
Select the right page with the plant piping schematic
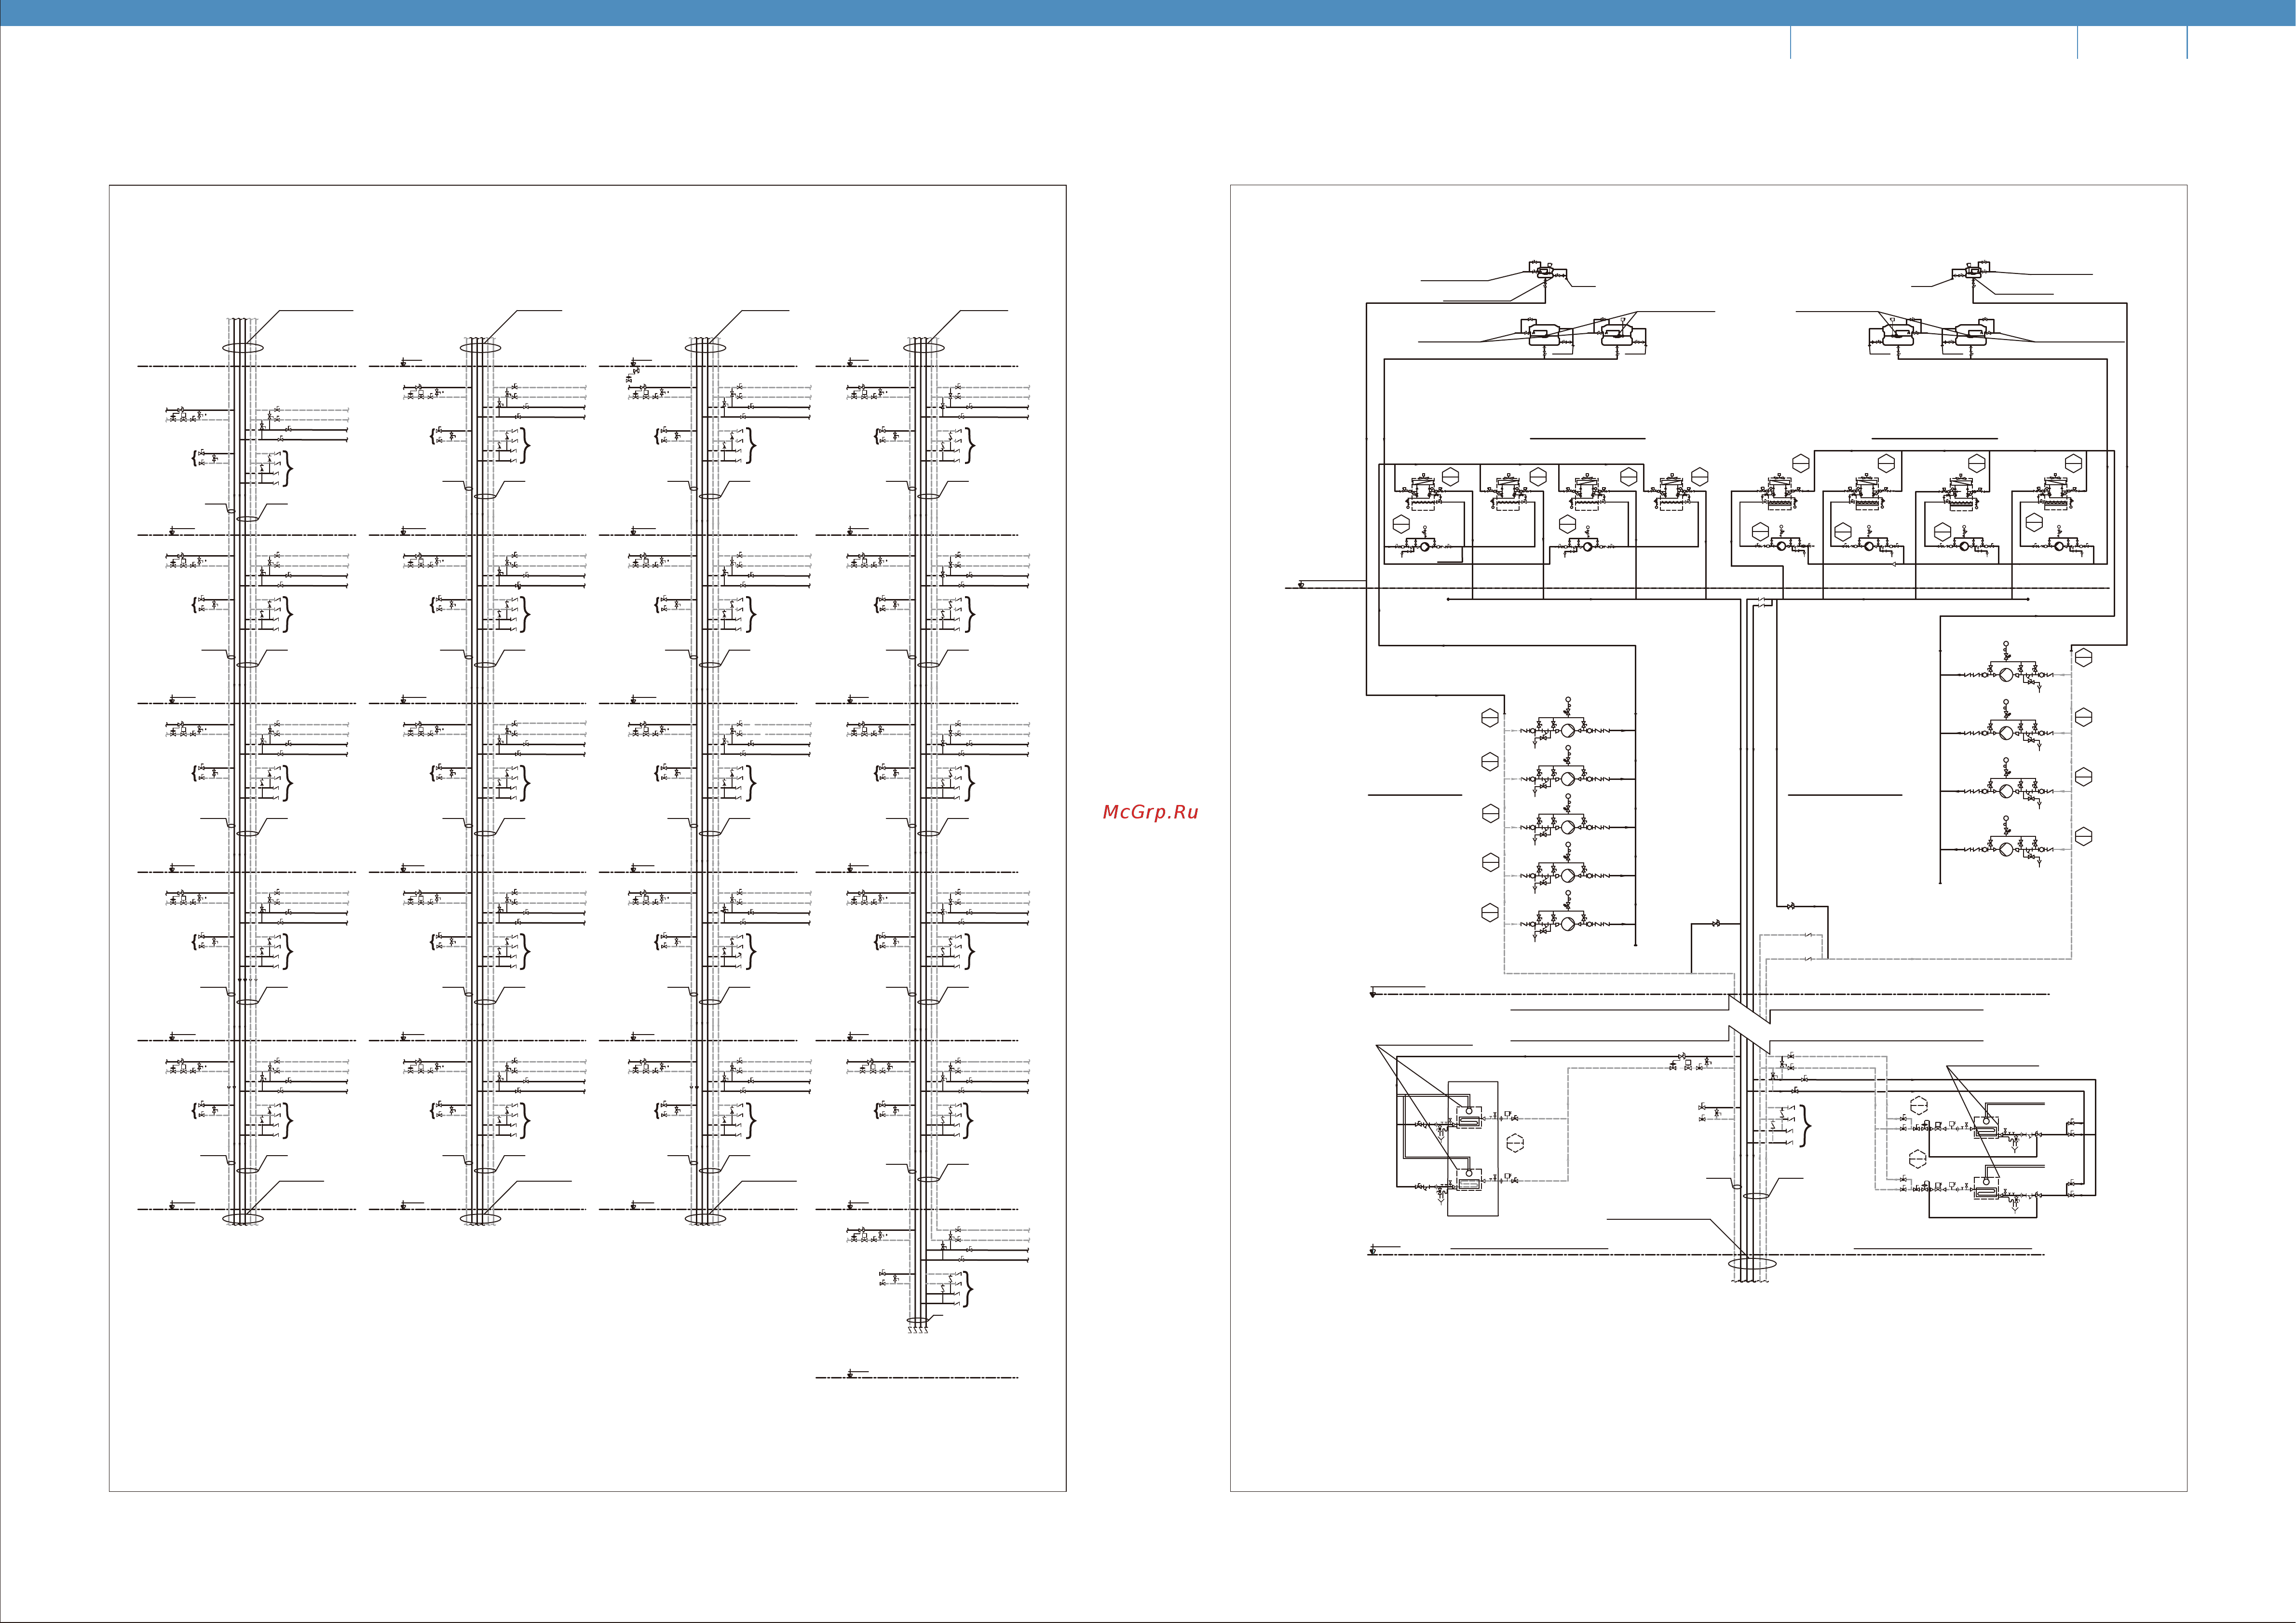(x=1708, y=838)
